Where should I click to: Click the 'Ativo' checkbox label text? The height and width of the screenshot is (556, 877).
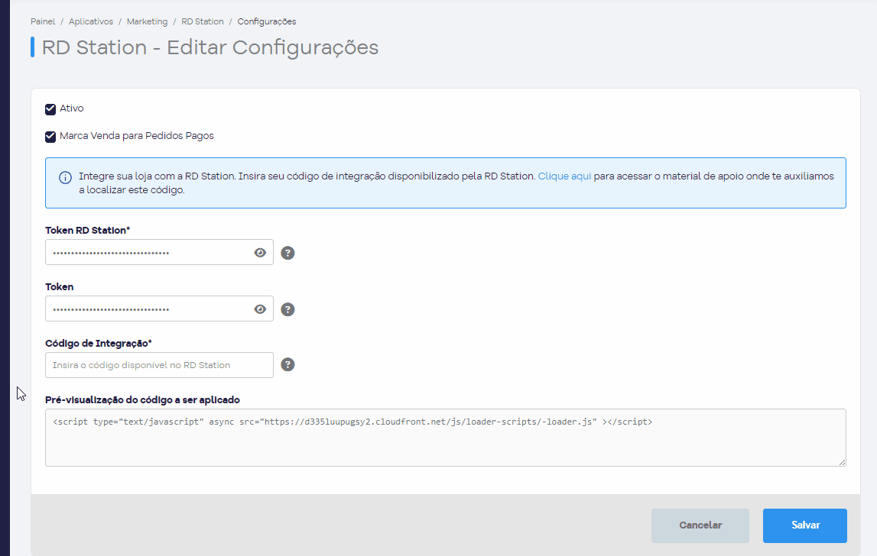(x=72, y=108)
